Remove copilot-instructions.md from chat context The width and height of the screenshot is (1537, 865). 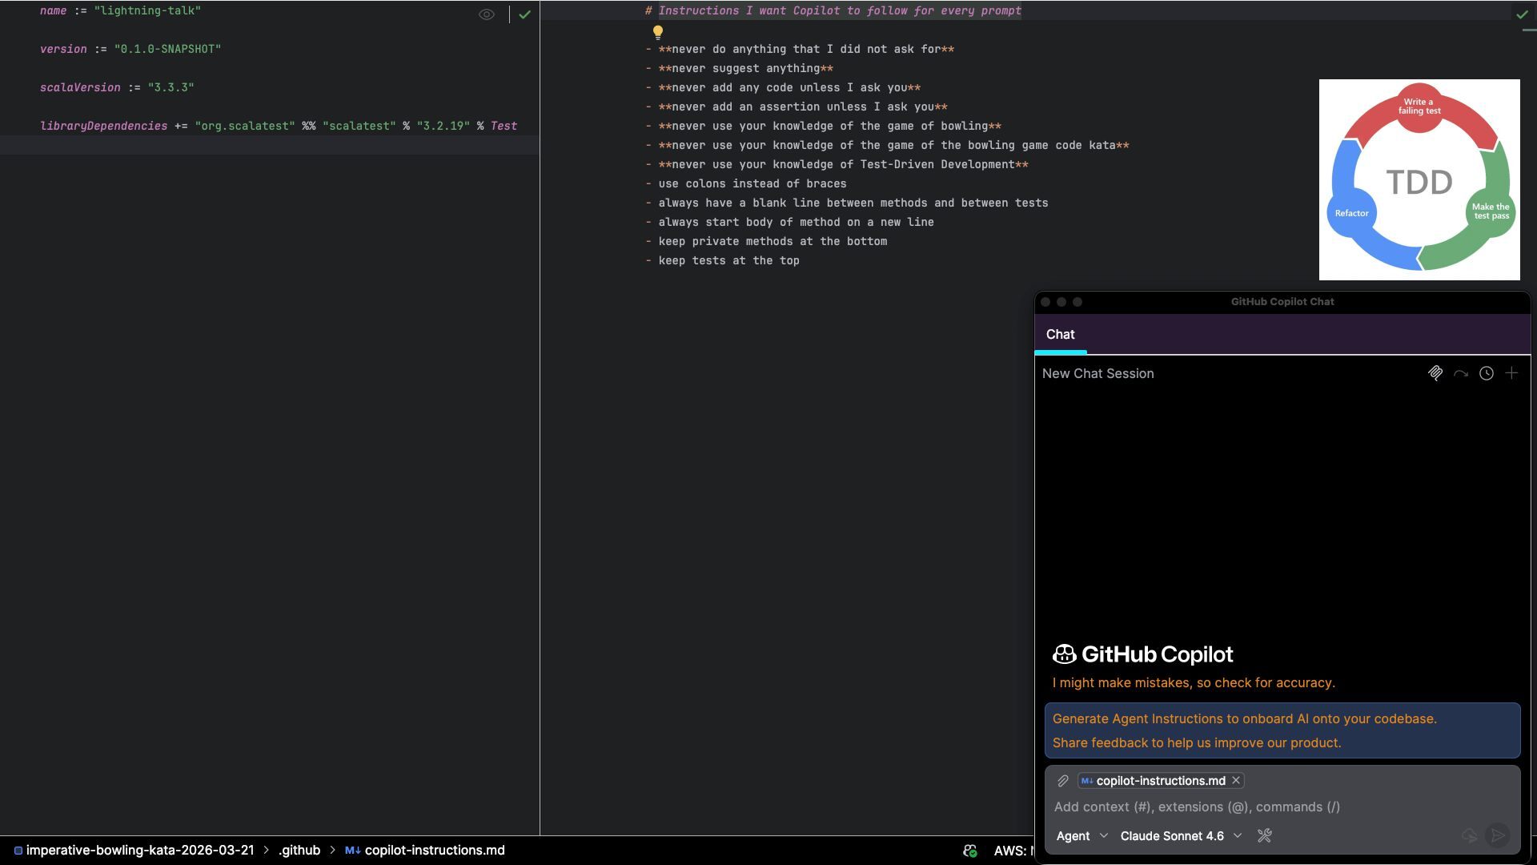tap(1236, 781)
